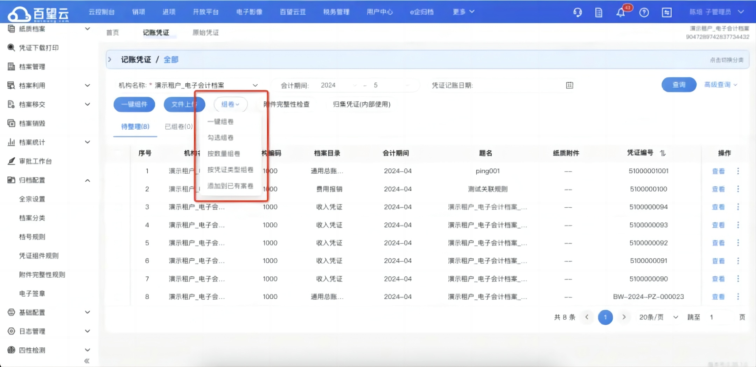
Task: Click the square window icon in top bar
Action: 667,13
